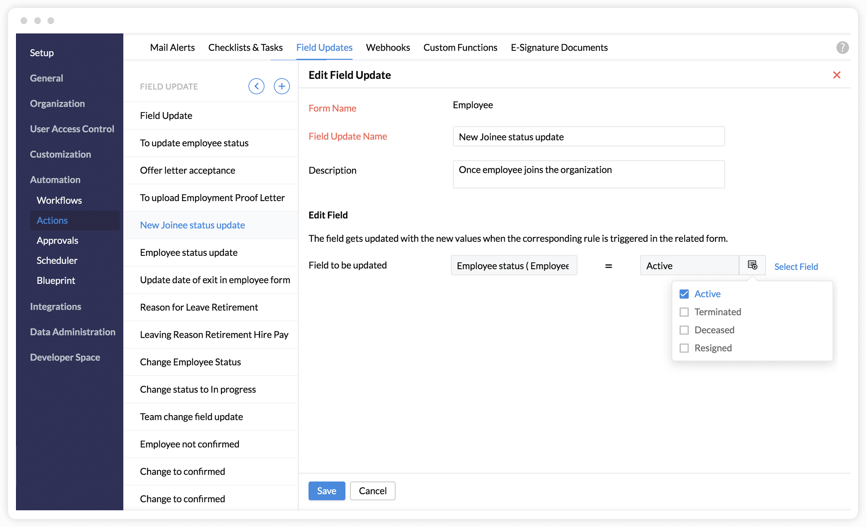Open E-Signature Documents tab
866x527 pixels.
[559, 47]
